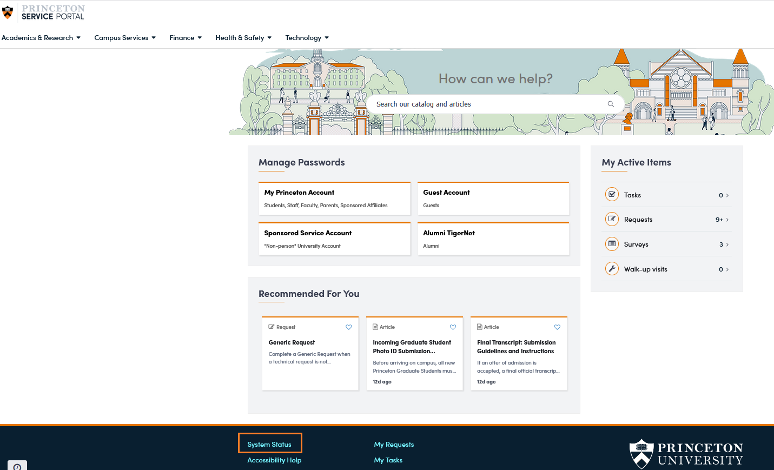Click the Surveys count 3
Viewport: 774px width, 470px height.
click(x=721, y=244)
